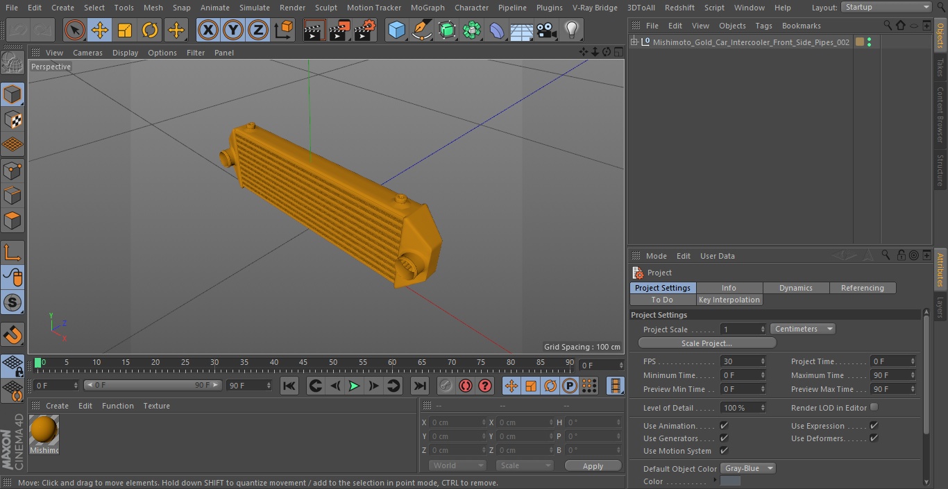Viewport: 948px width, 489px height.
Task: Activate the Rotate tool in top toolbar
Action: click(150, 31)
